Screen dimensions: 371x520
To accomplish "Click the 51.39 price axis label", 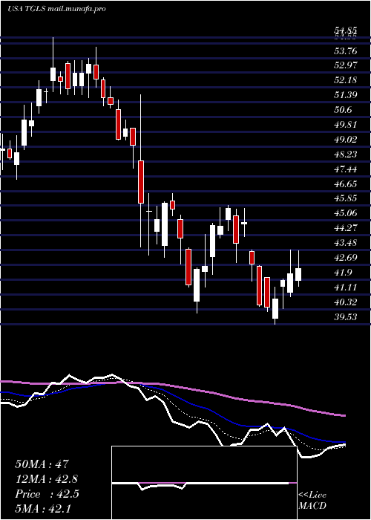I will [346, 95].
